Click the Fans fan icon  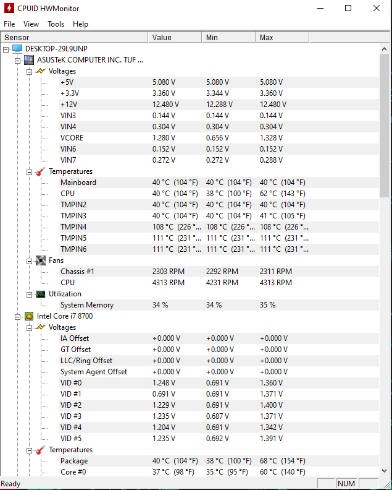[41, 260]
